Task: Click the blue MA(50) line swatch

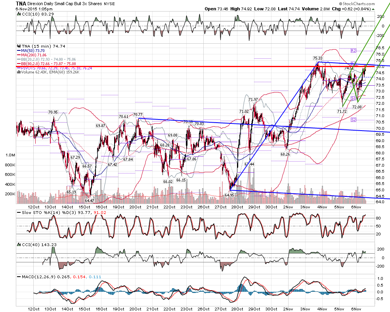Action: click(19, 50)
